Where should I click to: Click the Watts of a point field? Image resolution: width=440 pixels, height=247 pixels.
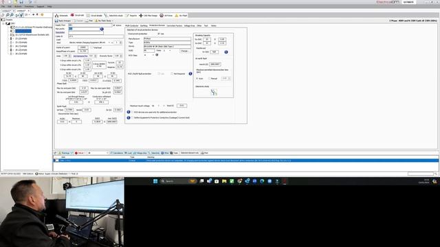(83, 47)
